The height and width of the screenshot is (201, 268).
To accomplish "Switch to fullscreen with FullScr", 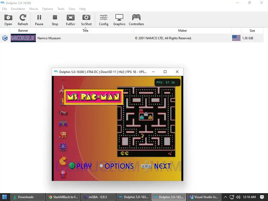I will [x=71, y=20].
